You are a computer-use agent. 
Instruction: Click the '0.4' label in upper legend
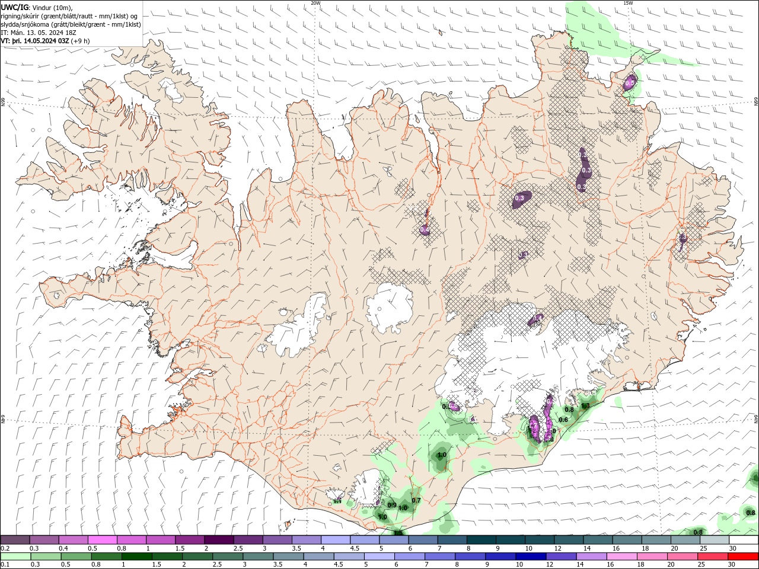click(x=63, y=548)
